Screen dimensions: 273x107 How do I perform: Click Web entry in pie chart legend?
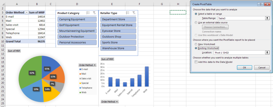coord(83,92)
